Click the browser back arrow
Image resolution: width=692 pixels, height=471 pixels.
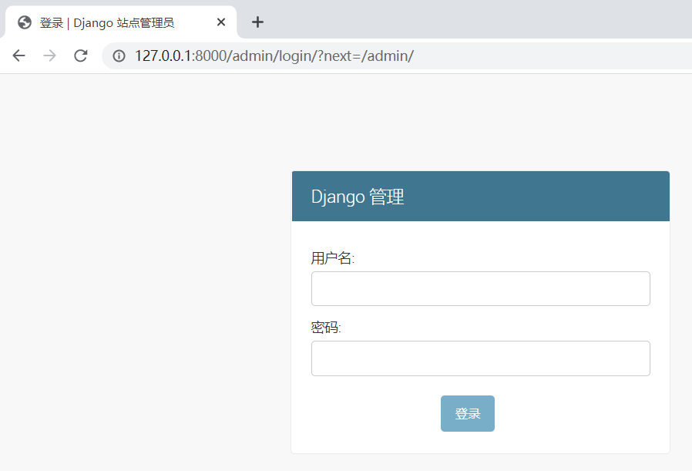[19, 56]
